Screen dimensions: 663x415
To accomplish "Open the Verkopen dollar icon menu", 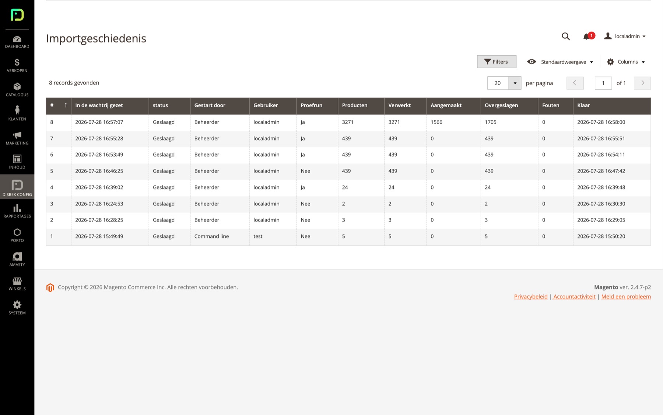I will (17, 66).
